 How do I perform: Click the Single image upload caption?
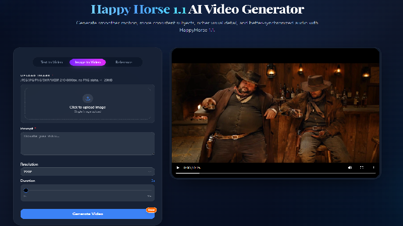[88, 111]
